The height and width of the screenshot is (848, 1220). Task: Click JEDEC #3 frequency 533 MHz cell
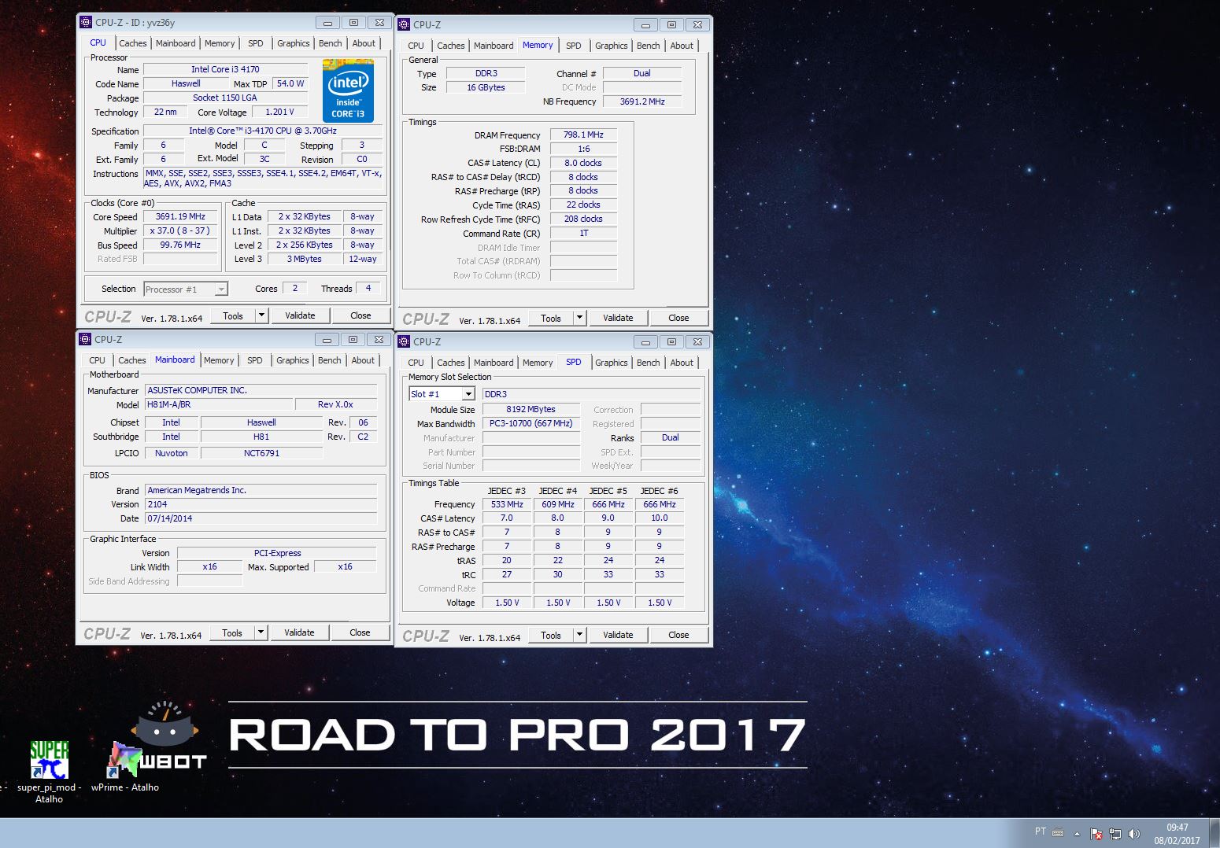[x=507, y=504]
